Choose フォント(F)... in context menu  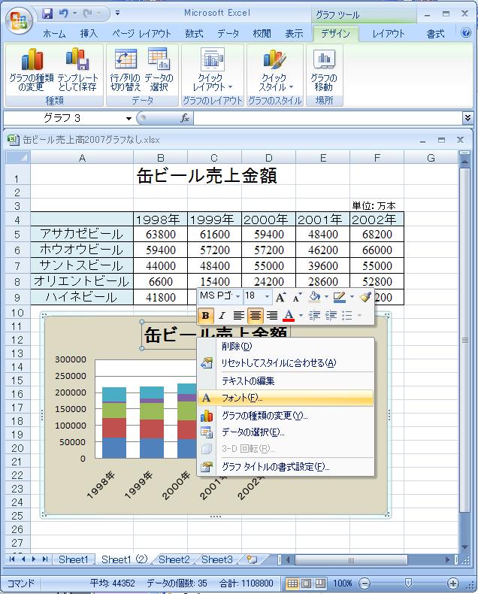[285, 398]
